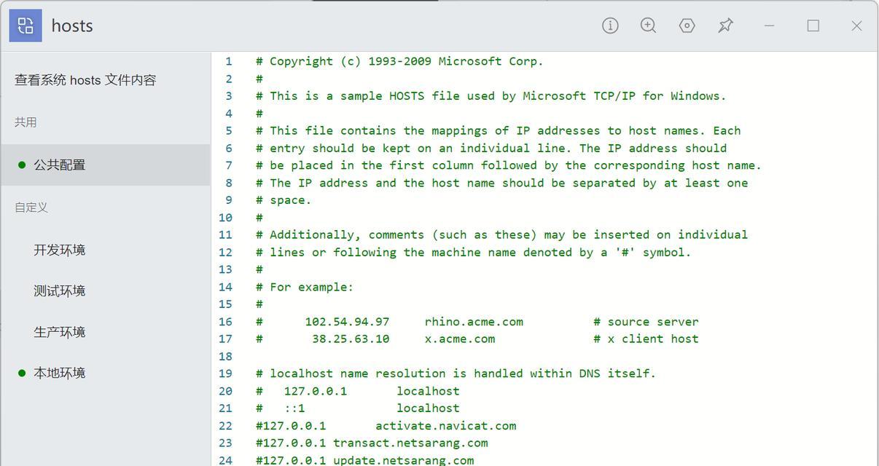This screenshot has height=466, width=879.
Task: Click line number 18 in gutter
Action: pyautogui.click(x=225, y=356)
